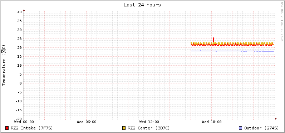Click the Wed 18:00 time axis label
This screenshot has width=285, height=133.
[x=212, y=122]
